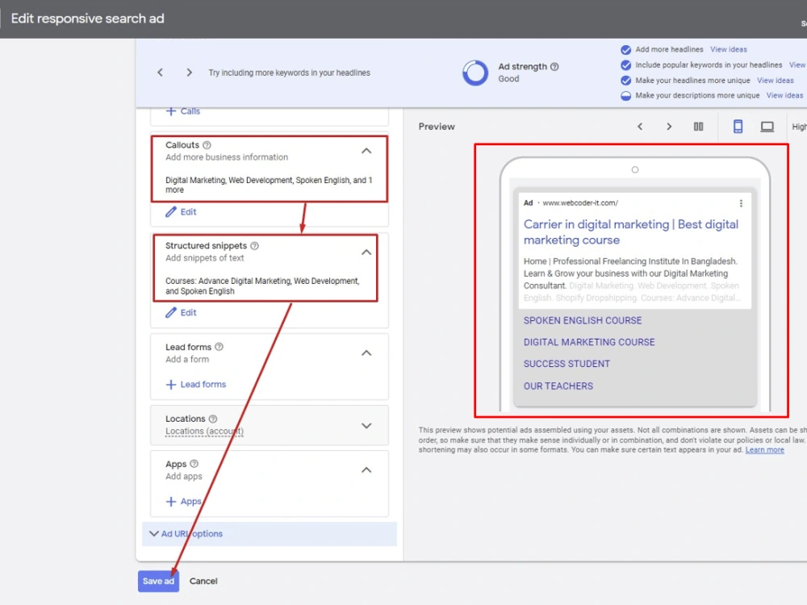
Task: Click the Preview panel heading
Action: [x=437, y=127]
